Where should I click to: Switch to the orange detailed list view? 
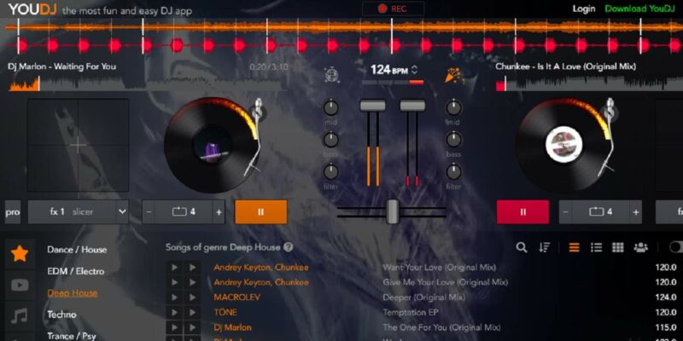coord(574,247)
